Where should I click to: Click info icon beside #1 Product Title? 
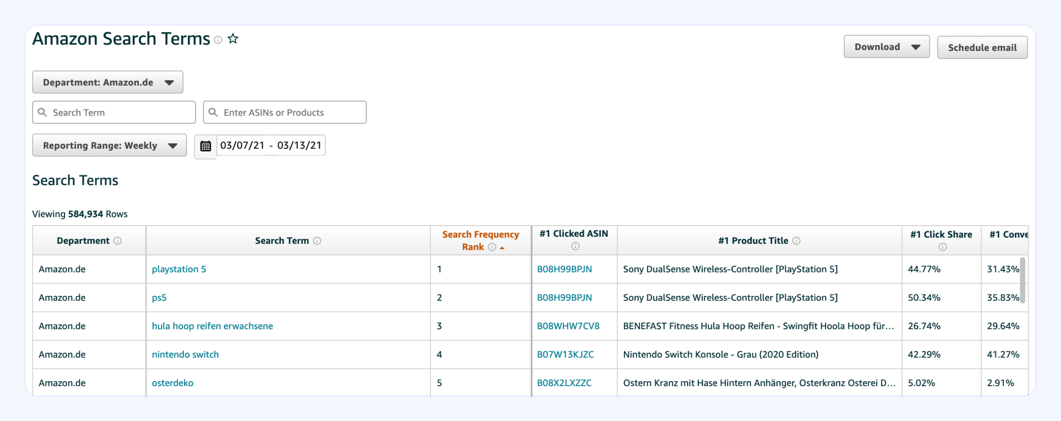point(796,241)
